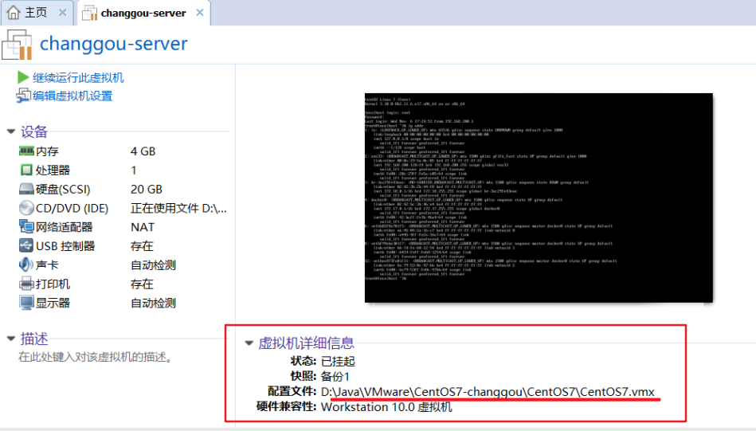Click the 声卡 speaker icon

(x=26, y=264)
